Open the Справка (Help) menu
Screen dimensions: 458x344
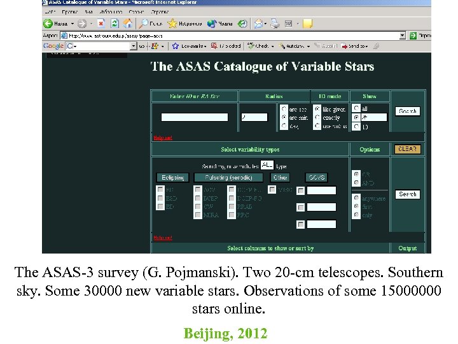tap(160, 12)
